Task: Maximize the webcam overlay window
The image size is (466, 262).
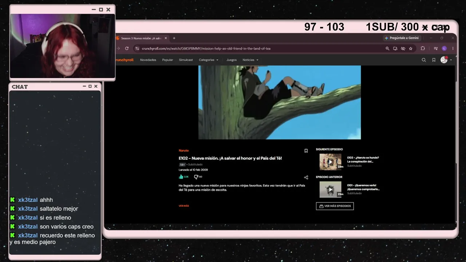Action: pyautogui.click(x=101, y=9)
